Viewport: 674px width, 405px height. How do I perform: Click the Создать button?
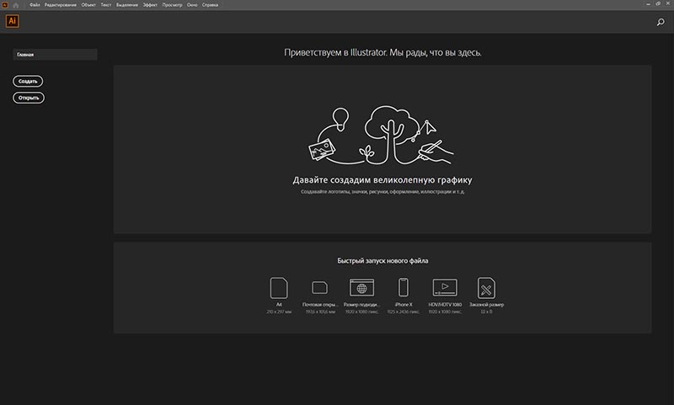28,81
